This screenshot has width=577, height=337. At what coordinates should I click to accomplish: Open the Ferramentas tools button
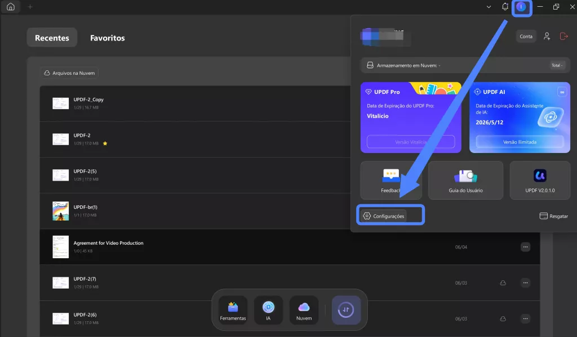coord(233,310)
